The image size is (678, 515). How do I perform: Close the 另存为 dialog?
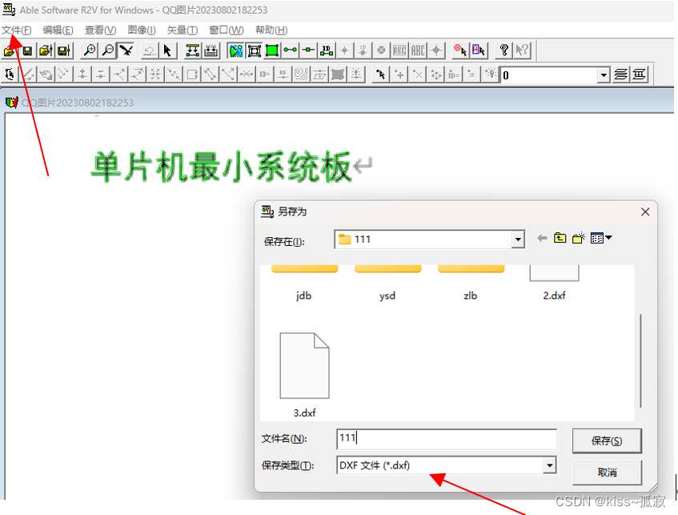[x=645, y=212]
